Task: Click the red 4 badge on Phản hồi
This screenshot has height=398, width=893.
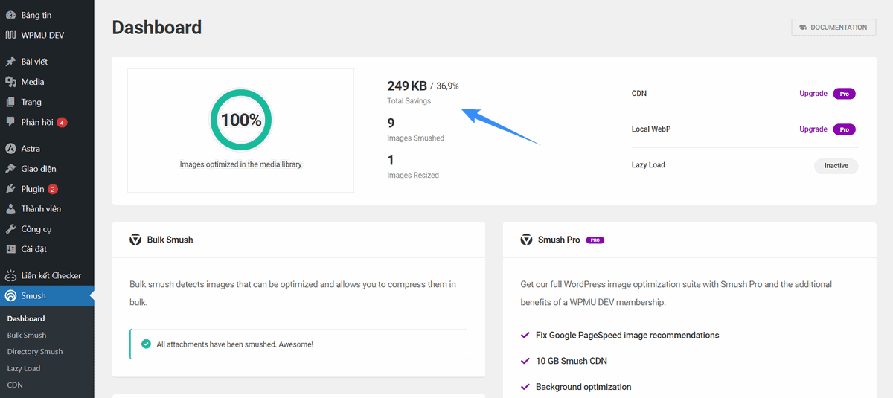Action: [62, 122]
